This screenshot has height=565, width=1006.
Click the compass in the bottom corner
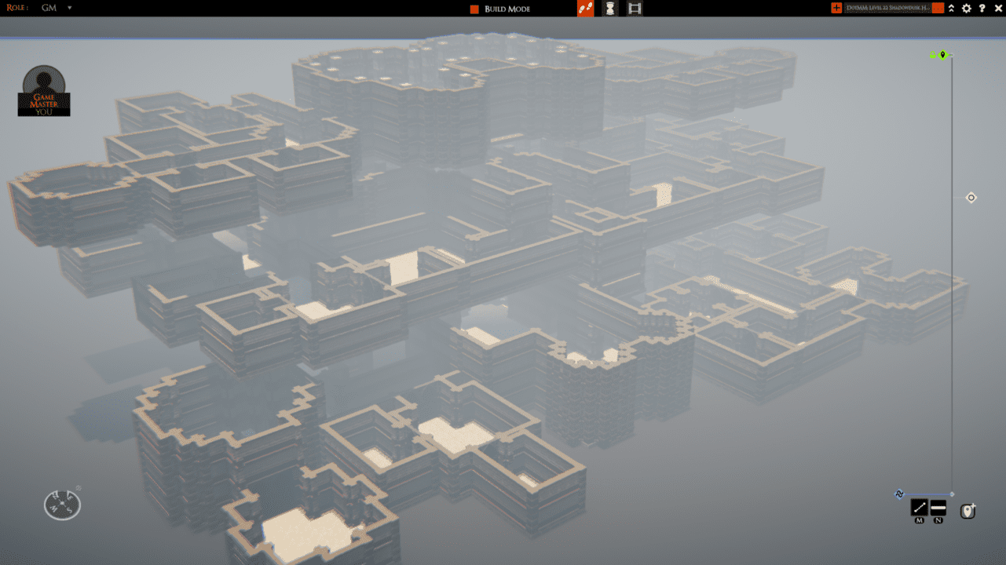pyautogui.click(x=62, y=505)
